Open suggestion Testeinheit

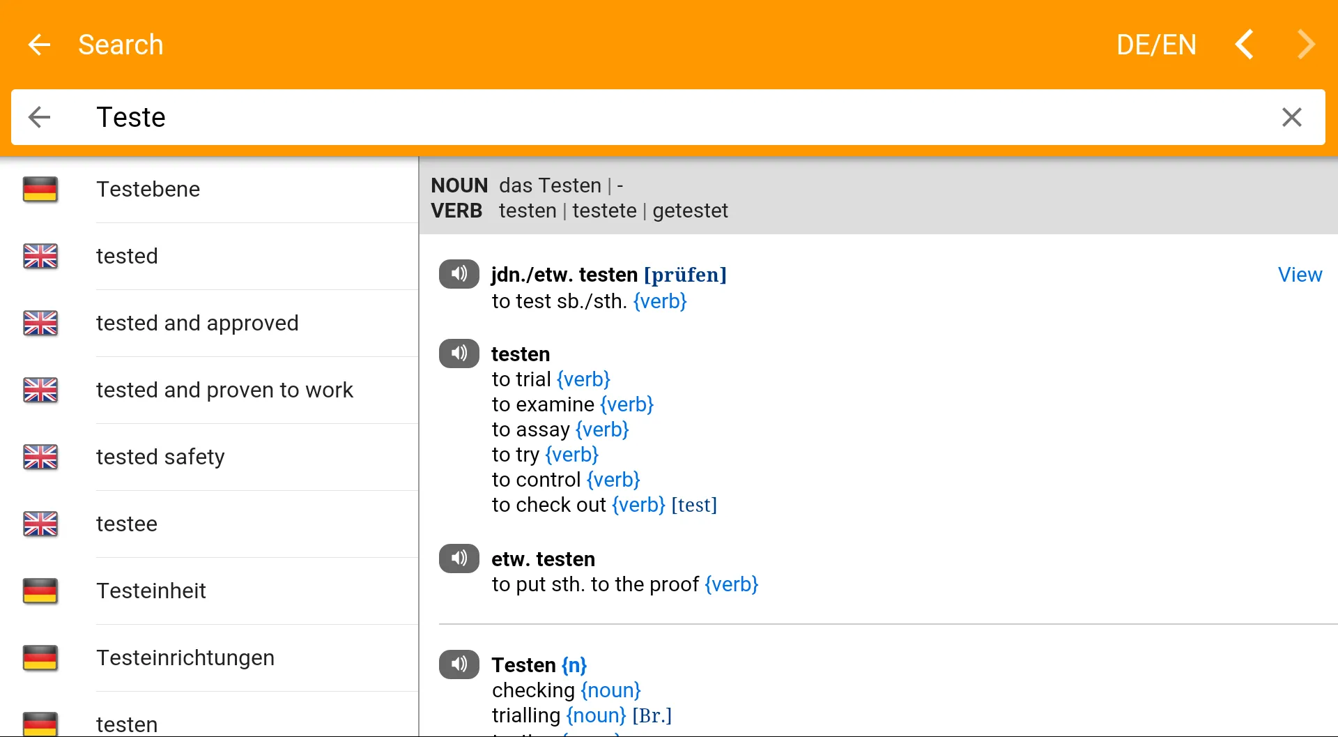tap(151, 591)
